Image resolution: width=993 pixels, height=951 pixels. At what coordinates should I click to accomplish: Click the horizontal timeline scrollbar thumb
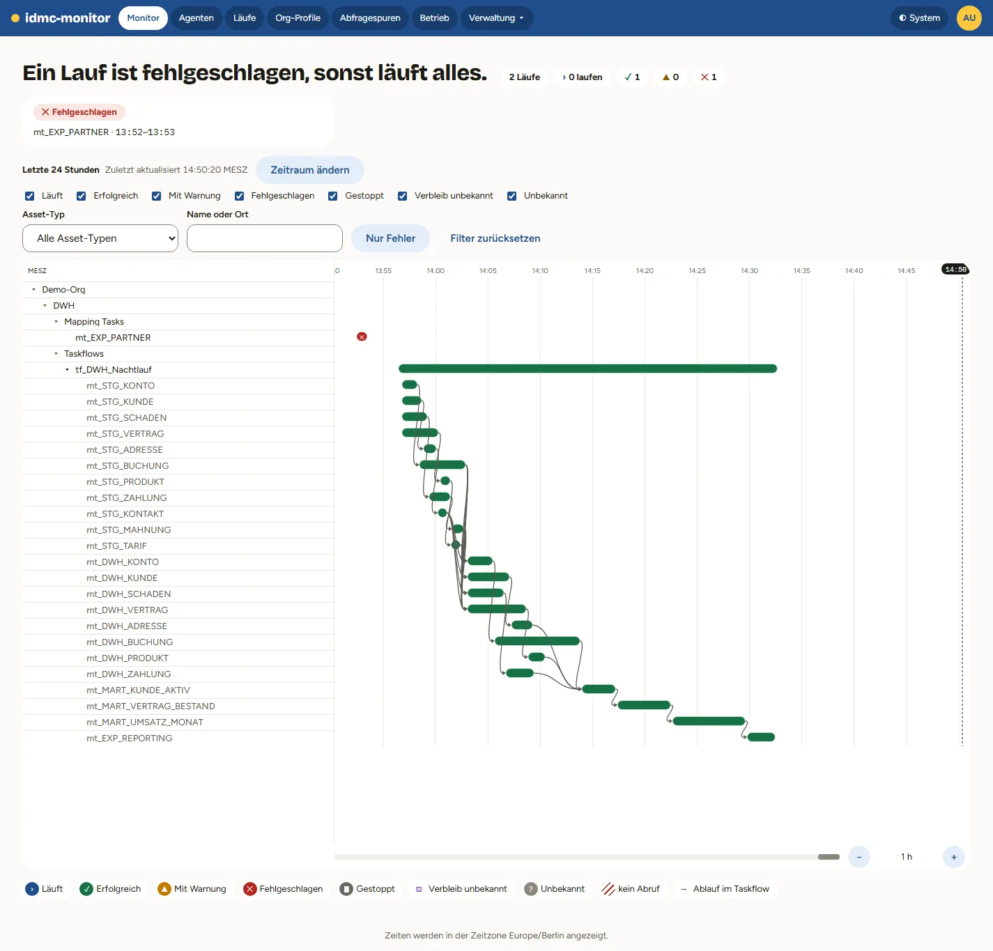(829, 857)
